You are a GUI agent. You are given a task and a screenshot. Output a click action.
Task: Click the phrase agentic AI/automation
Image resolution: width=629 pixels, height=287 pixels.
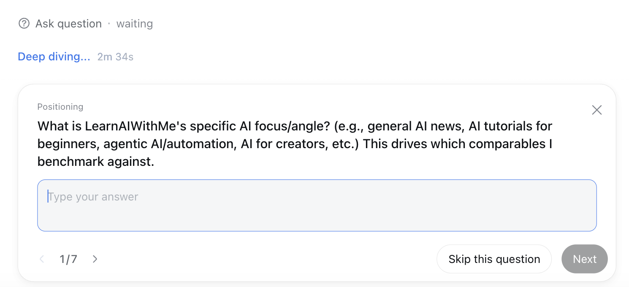pos(169,144)
